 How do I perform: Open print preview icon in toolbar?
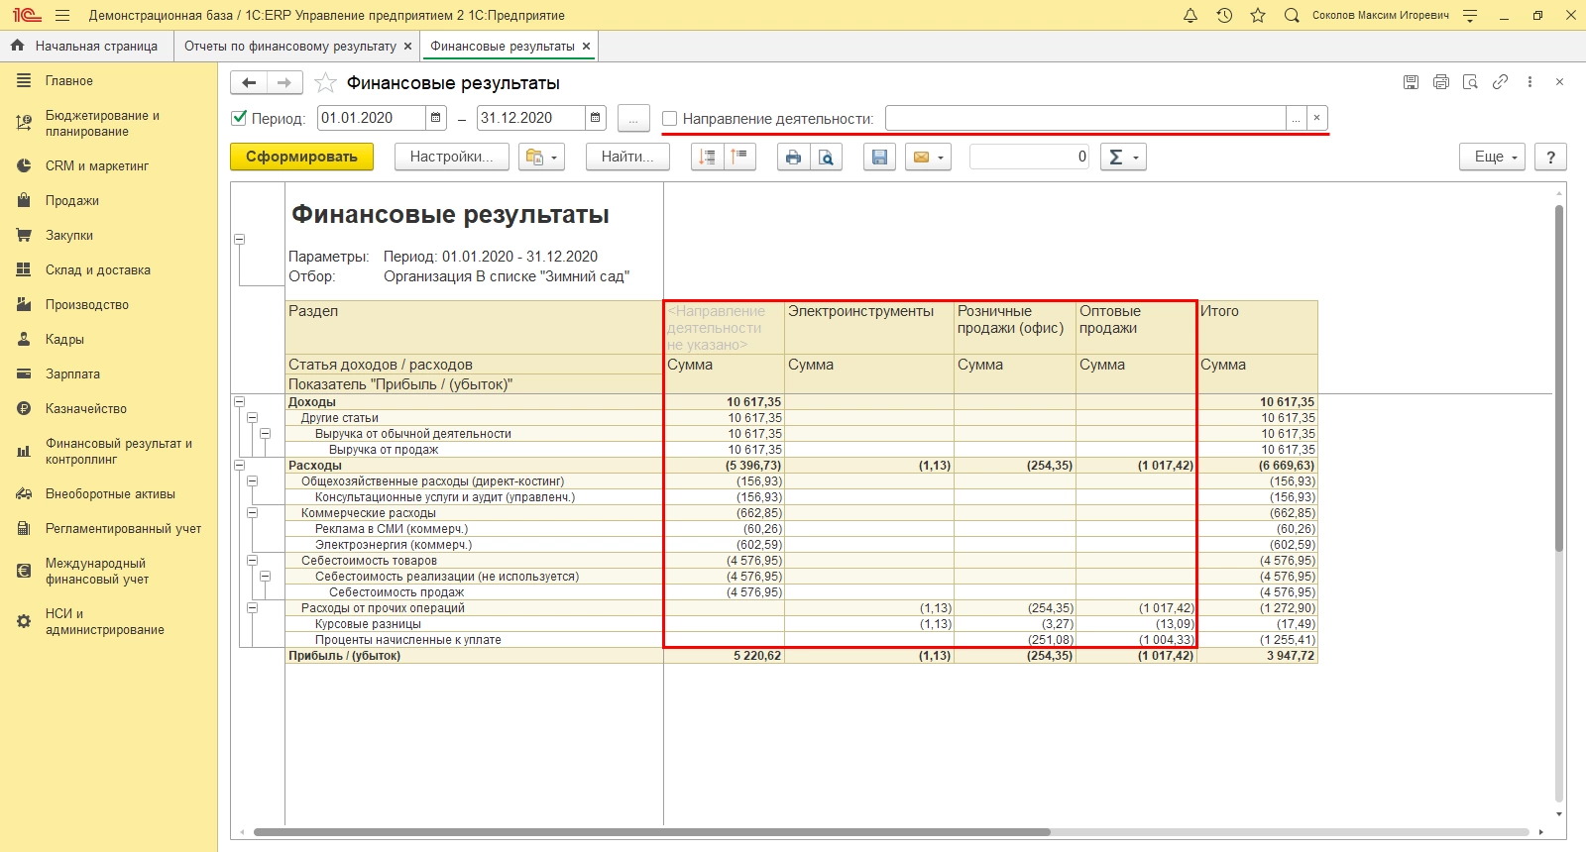coord(826,158)
